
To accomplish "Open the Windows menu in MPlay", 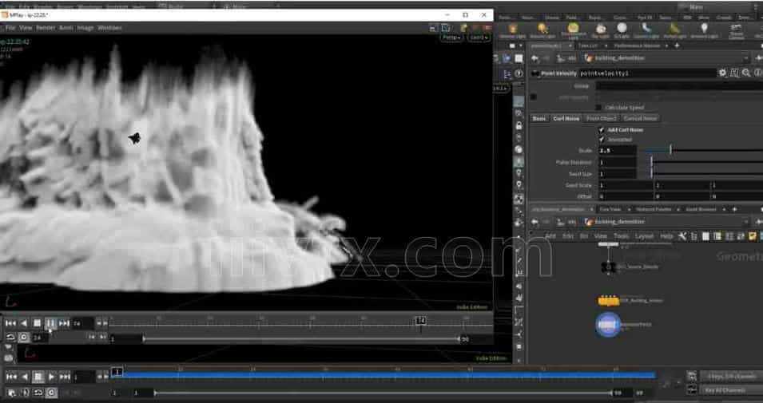I will [110, 28].
